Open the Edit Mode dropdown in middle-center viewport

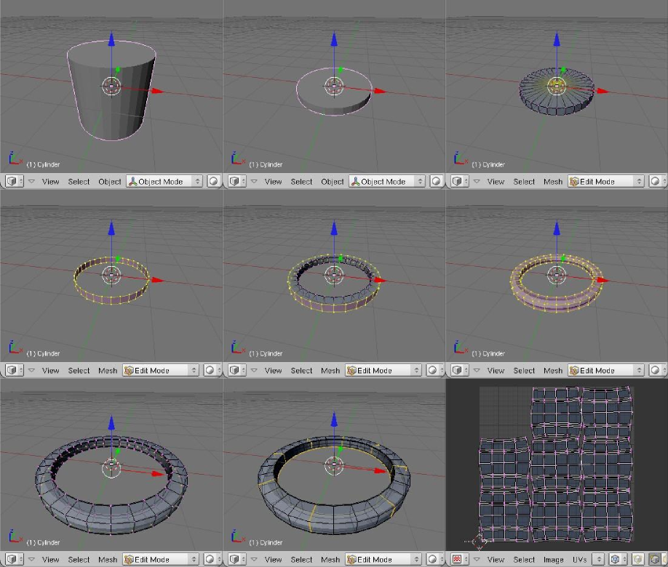coord(383,370)
